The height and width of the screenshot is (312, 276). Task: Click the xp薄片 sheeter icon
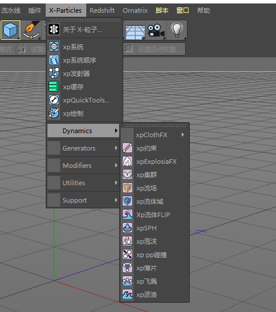[127, 268]
